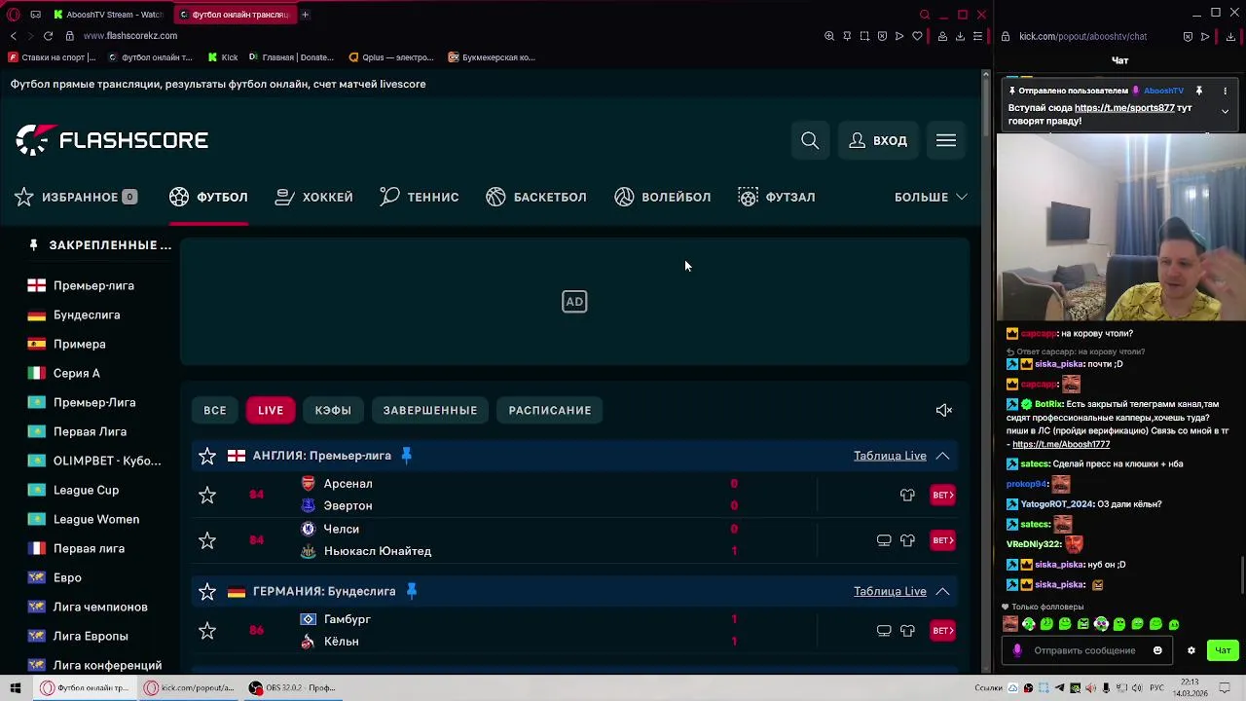This screenshot has width=1246, height=701.
Task: Open t.me/sports877 link in pinned message
Action: click(x=1124, y=108)
